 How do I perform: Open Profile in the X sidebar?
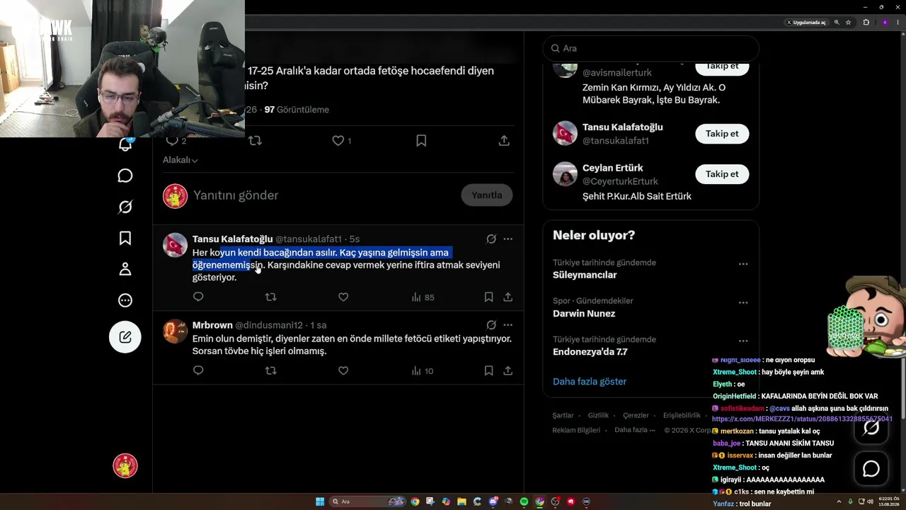click(x=125, y=269)
